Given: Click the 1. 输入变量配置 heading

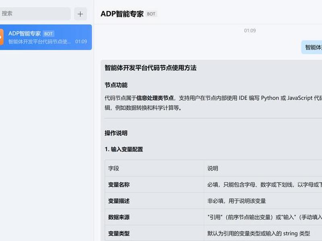Looking at the screenshot, I should coord(124,149).
